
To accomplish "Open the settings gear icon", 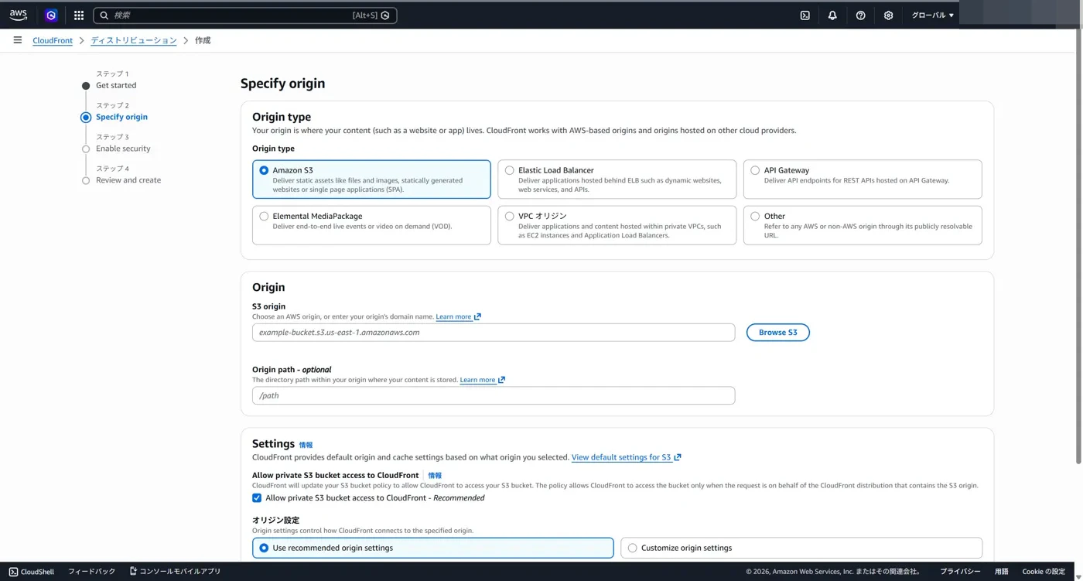I will click(888, 15).
